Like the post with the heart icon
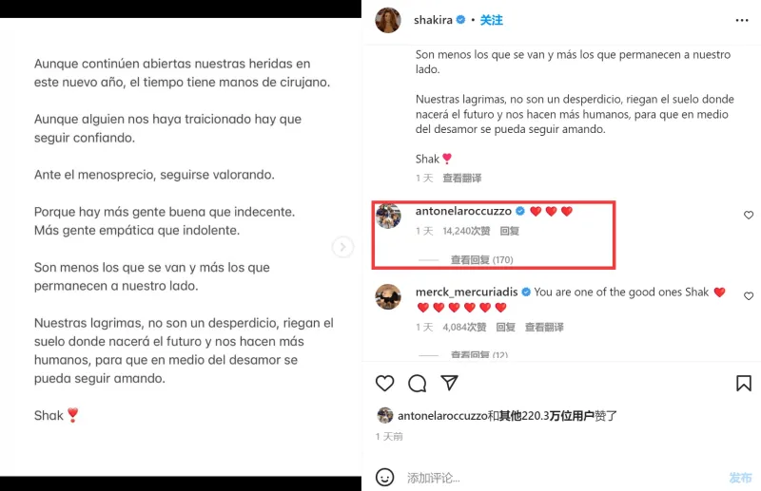Image resolution: width=761 pixels, height=491 pixels. 384,384
